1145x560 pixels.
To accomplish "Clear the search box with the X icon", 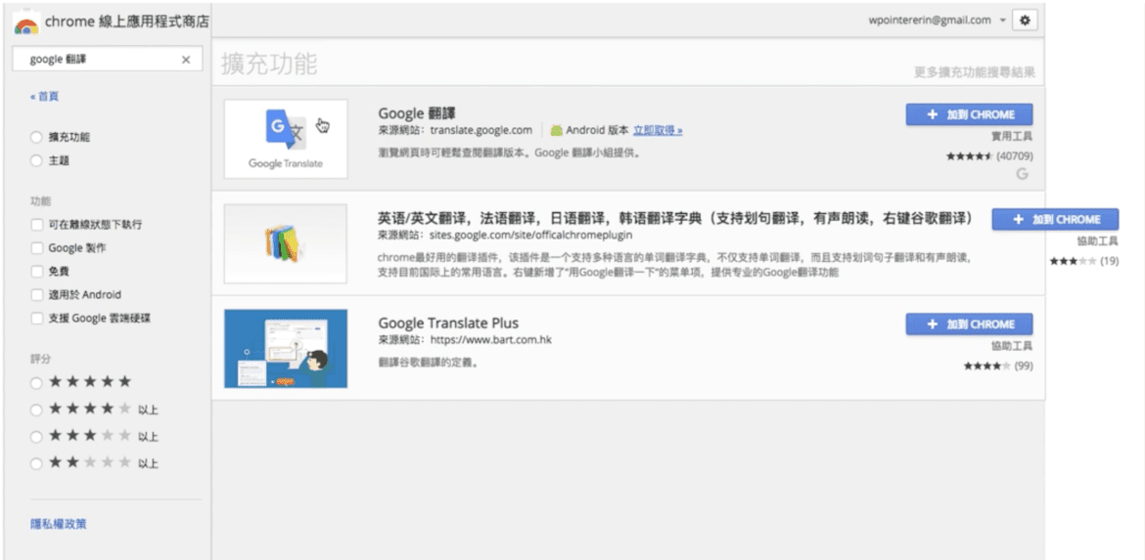I will (186, 60).
